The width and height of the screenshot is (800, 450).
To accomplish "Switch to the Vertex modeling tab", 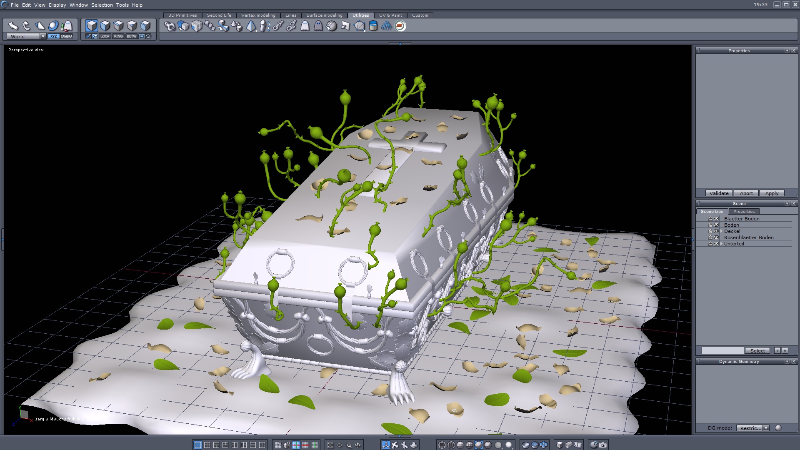I will 258,15.
